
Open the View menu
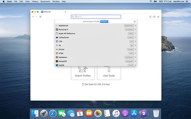[27, 2]
